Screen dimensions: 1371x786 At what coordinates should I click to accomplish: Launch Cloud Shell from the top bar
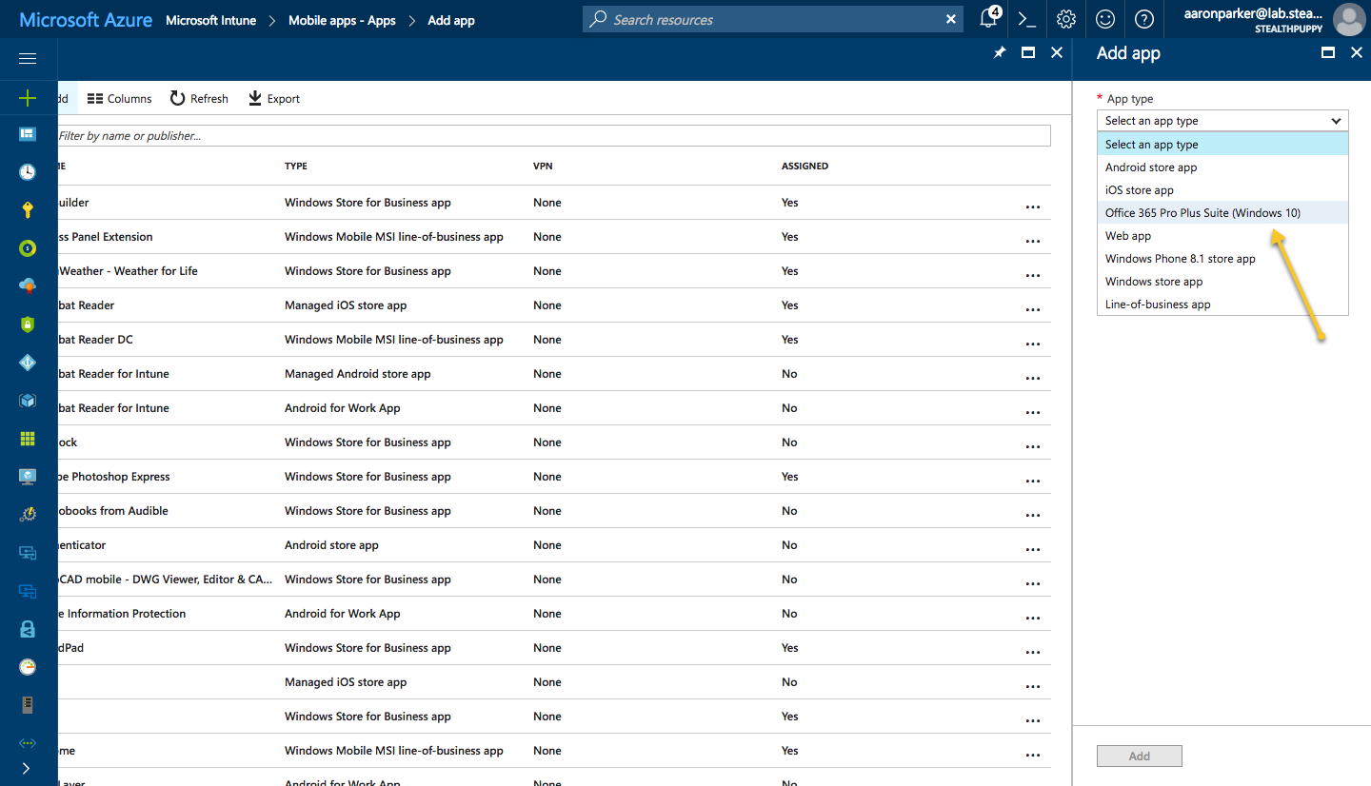point(1026,19)
